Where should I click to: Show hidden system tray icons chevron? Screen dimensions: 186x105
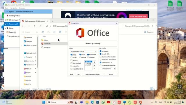coord(152,102)
